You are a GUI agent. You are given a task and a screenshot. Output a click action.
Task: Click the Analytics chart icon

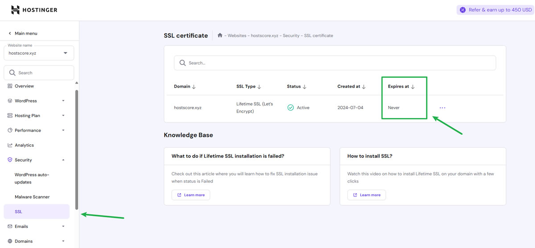click(x=10, y=145)
